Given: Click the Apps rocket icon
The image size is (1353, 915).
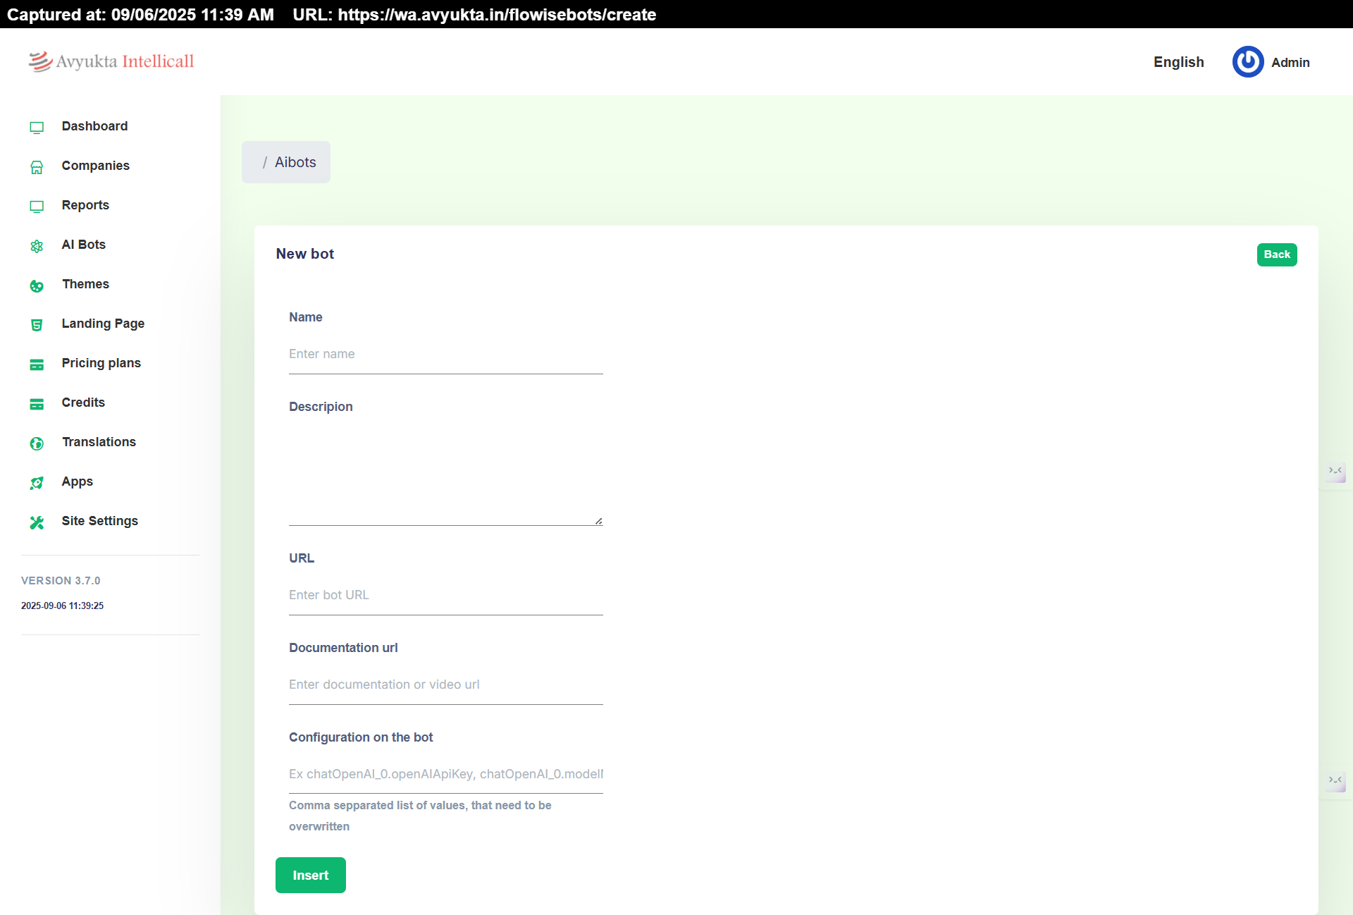Looking at the screenshot, I should (37, 482).
